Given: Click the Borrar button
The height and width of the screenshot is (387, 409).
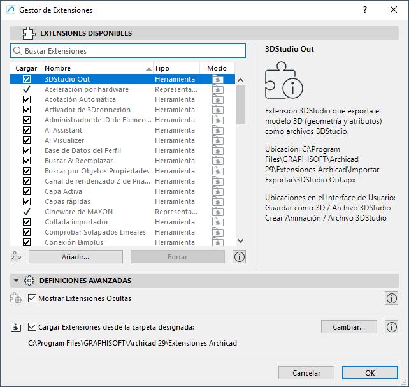Looking at the screenshot, I should click(178, 257).
